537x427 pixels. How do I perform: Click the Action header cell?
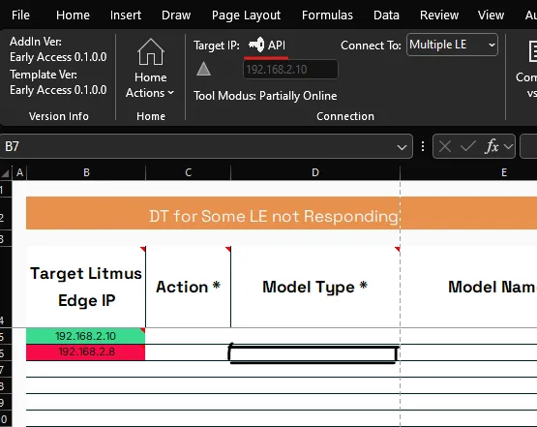coord(188,287)
